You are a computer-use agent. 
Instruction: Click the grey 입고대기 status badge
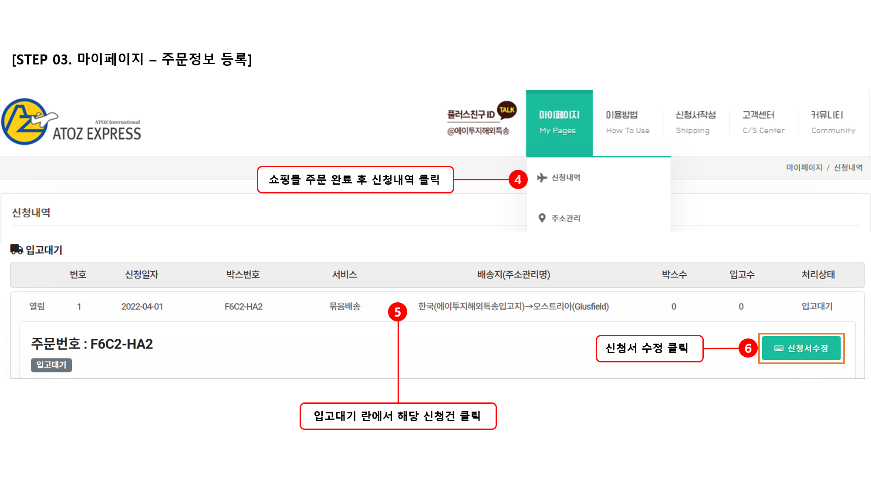pos(51,365)
